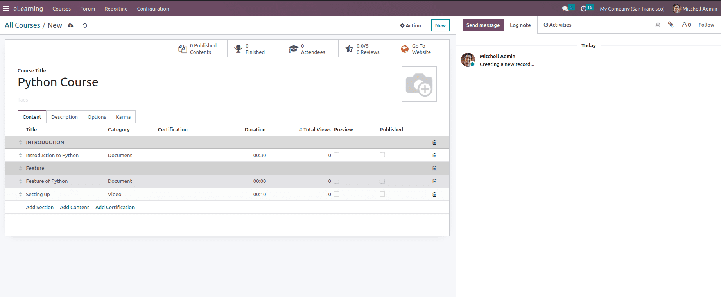The height and width of the screenshot is (297, 721).
Task: Sort by Category column header
Action: point(119,130)
